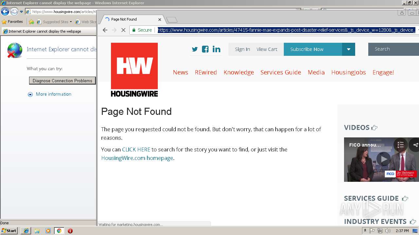Open HousingWire Facebook icon
The width and height of the screenshot is (419, 235).
[205, 49]
